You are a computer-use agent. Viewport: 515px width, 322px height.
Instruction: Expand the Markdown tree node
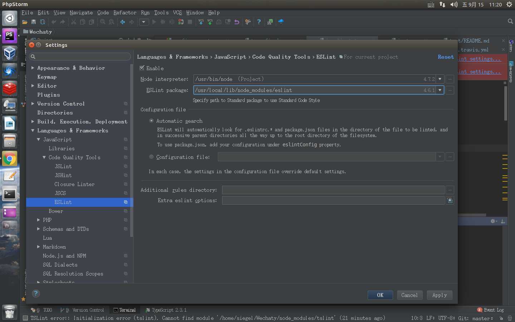coord(38,247)
